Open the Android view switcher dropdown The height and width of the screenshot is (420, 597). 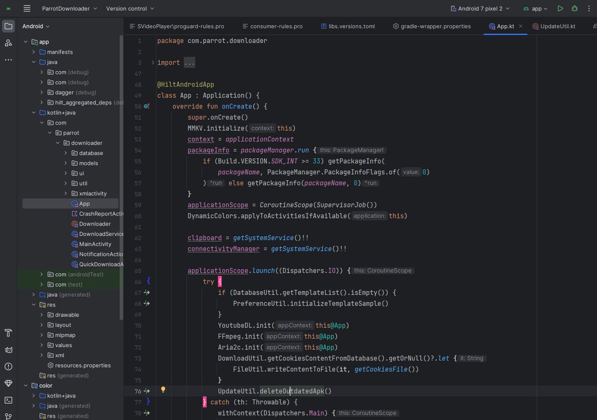(x=35, y=26)
